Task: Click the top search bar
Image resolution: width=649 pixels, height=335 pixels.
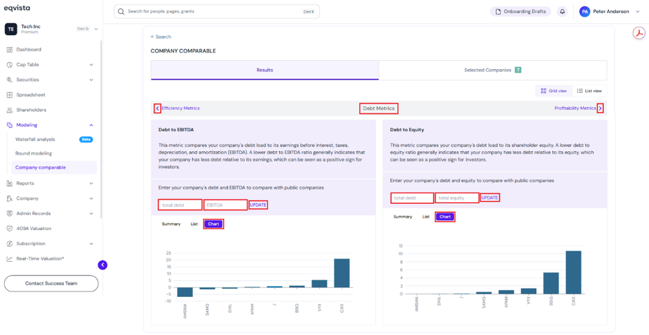Action: 217,12
